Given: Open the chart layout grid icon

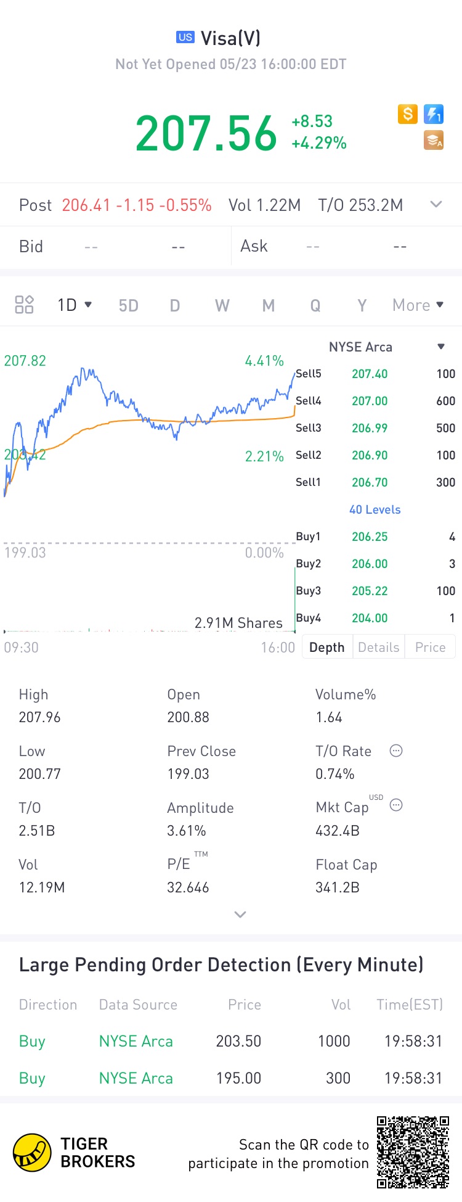Looking at the screenshot, I should 24,305.
